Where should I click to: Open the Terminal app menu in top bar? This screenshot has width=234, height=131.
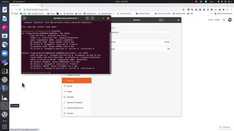point(19,1)
